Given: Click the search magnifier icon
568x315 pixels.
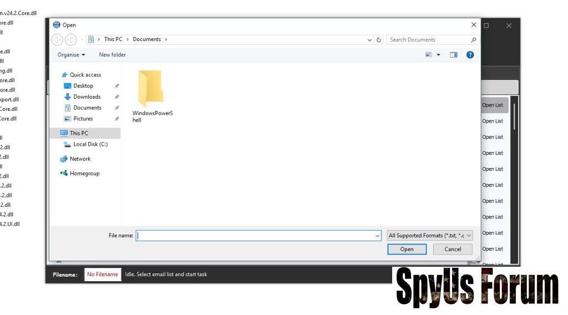Looking at the screenshot, I should [x=473, y=40].
